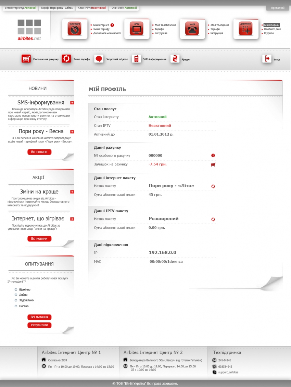The width and height of the screenshot is (291, 387).
Task: Expand the 'Пори року - Весна' news arrow
Action: click(x=72, y=132)
